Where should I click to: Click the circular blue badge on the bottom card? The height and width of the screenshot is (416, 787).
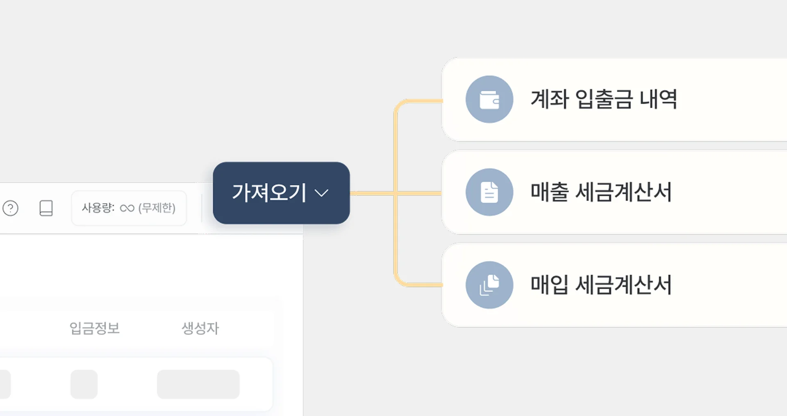click(489, 285)
